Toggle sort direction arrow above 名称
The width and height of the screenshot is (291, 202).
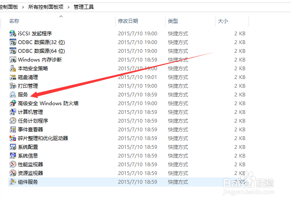click(61, 17)
